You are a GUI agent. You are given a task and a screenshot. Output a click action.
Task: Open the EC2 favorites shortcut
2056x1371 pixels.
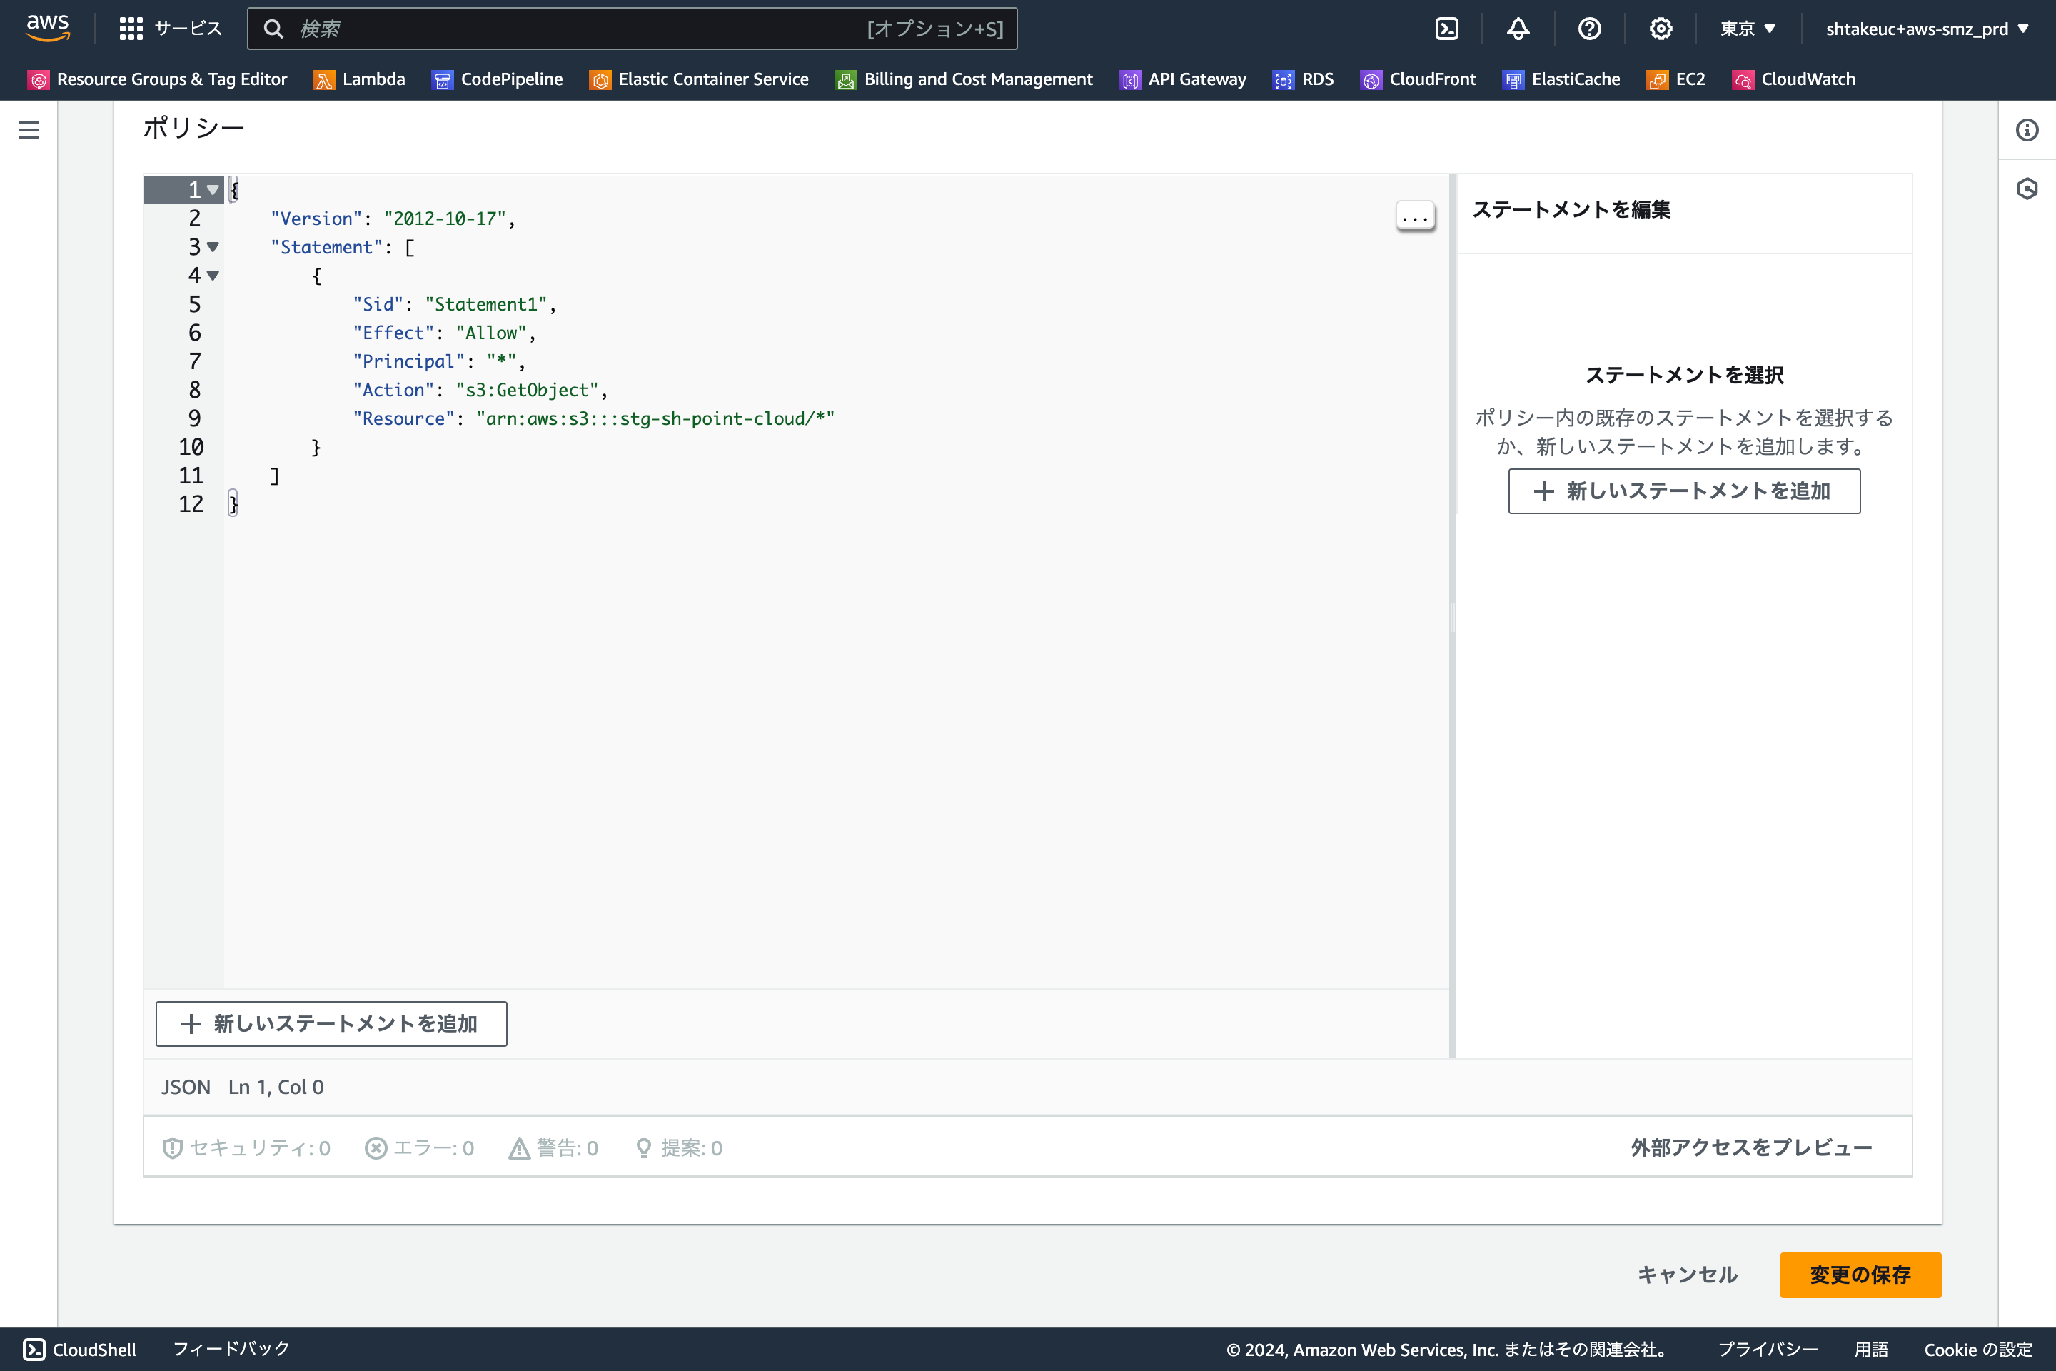(1675, 79)
